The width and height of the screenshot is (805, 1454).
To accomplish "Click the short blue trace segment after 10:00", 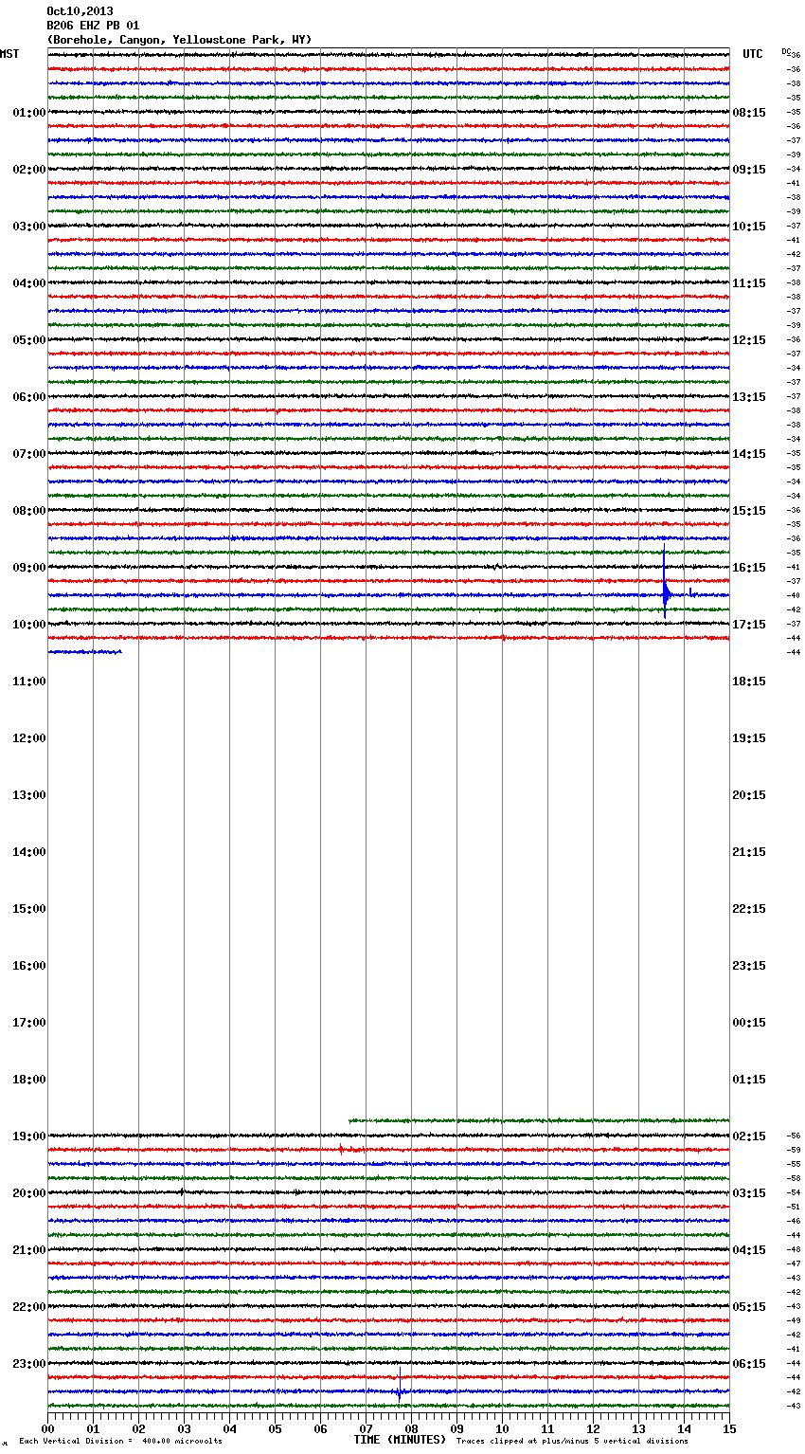I will point(84,652).
